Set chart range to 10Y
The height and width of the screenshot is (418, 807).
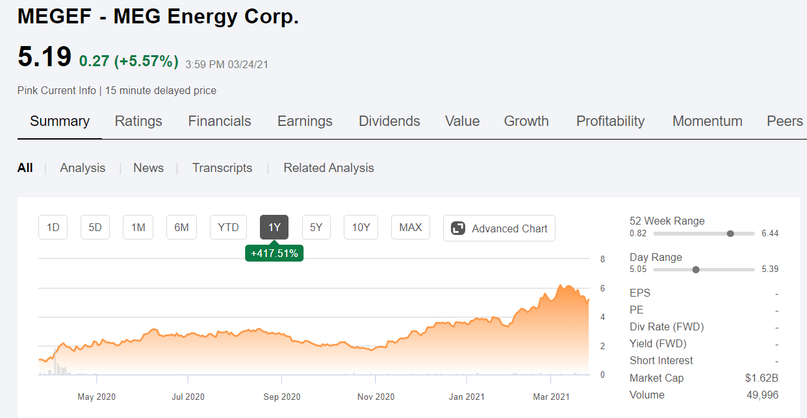point(361,228)
